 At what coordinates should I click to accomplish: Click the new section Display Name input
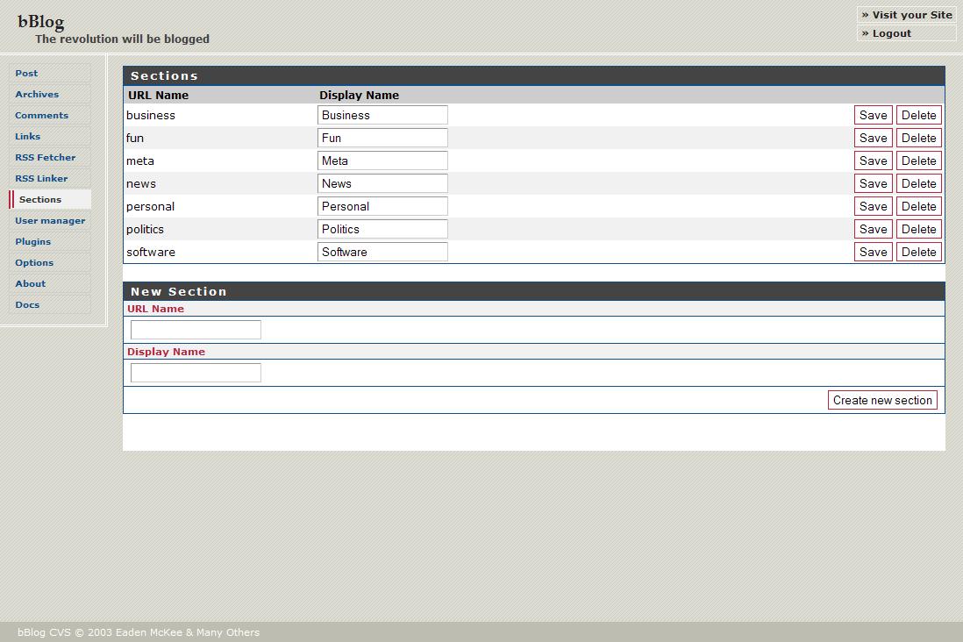[196, 373]
